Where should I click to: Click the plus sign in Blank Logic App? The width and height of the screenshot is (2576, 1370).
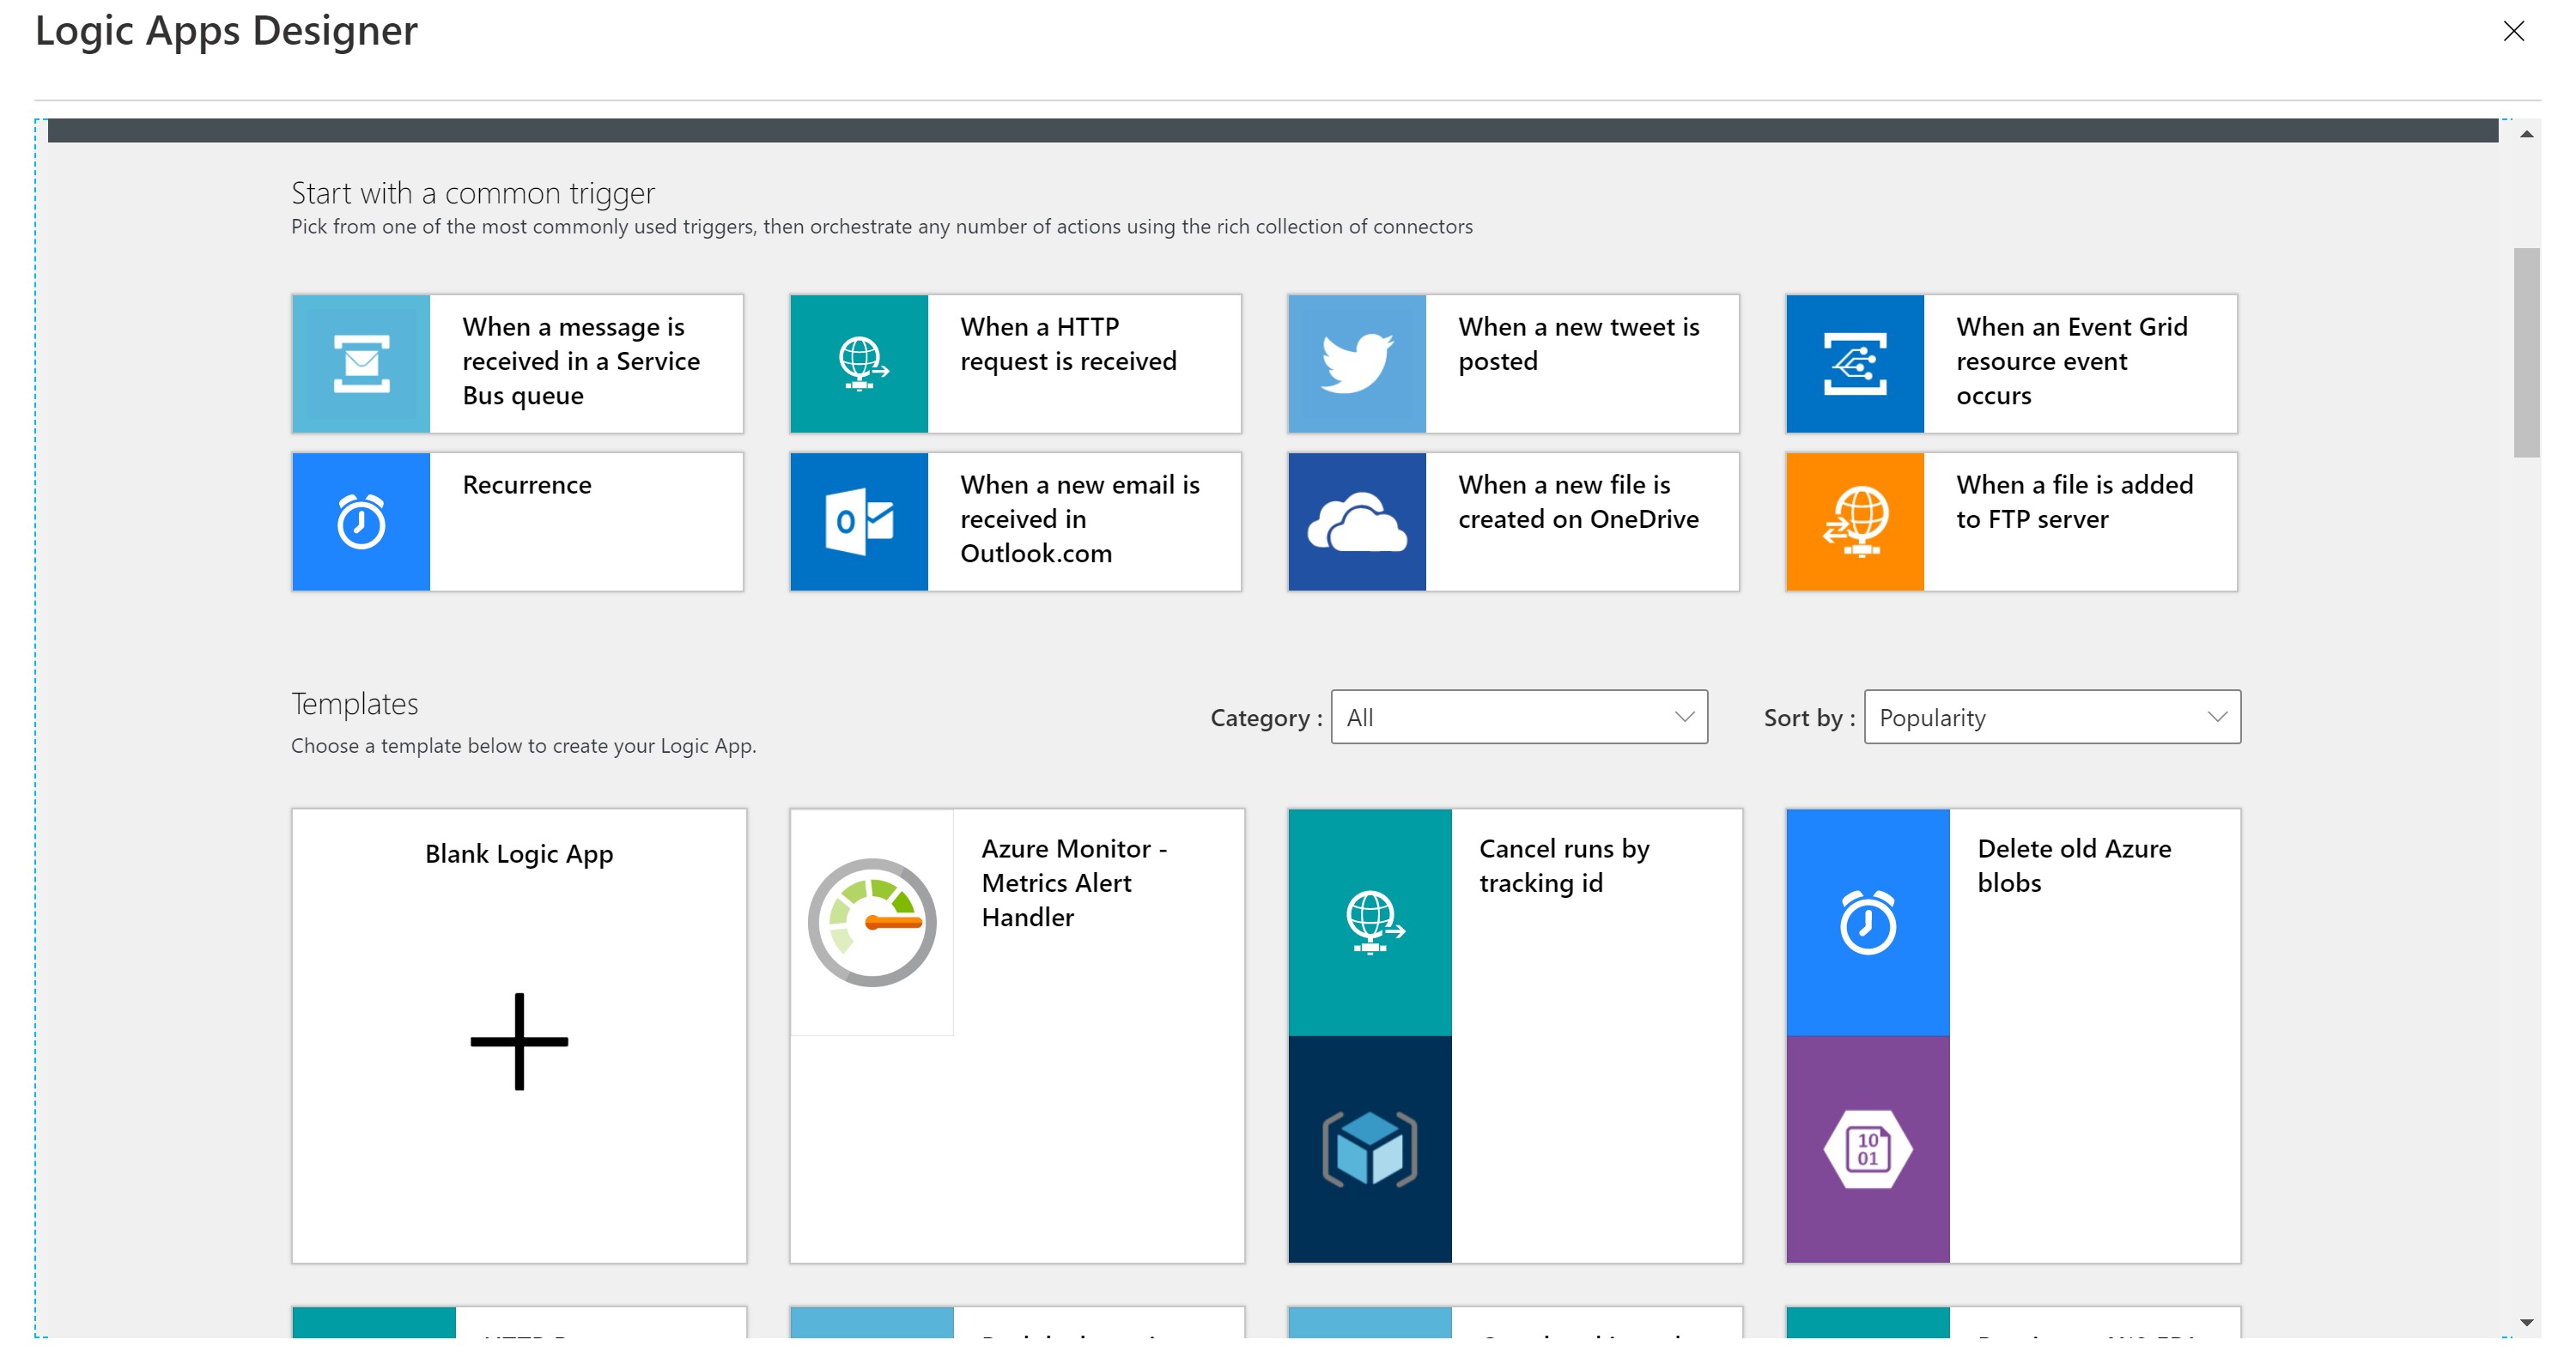[519, 1041]
